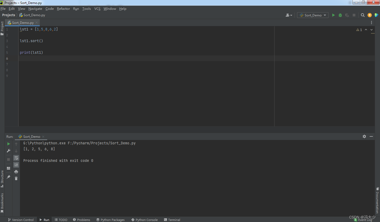
Task: Open the user account dropdown
Action: [289, 15]
